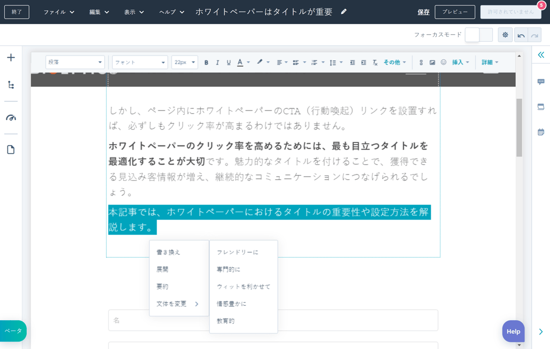
Task: Open the page document icon in sidebar
Action: 11,149
